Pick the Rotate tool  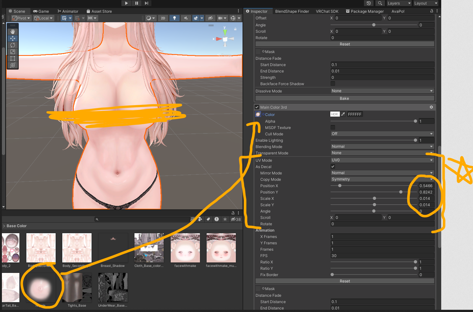pos(13,45)
